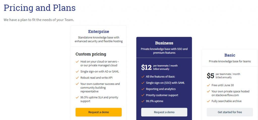
Task: Click checkmark next to Fully searchable archive
Action: click(x=208, y=101)
